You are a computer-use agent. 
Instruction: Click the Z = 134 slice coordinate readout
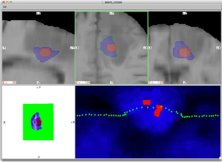83,82
